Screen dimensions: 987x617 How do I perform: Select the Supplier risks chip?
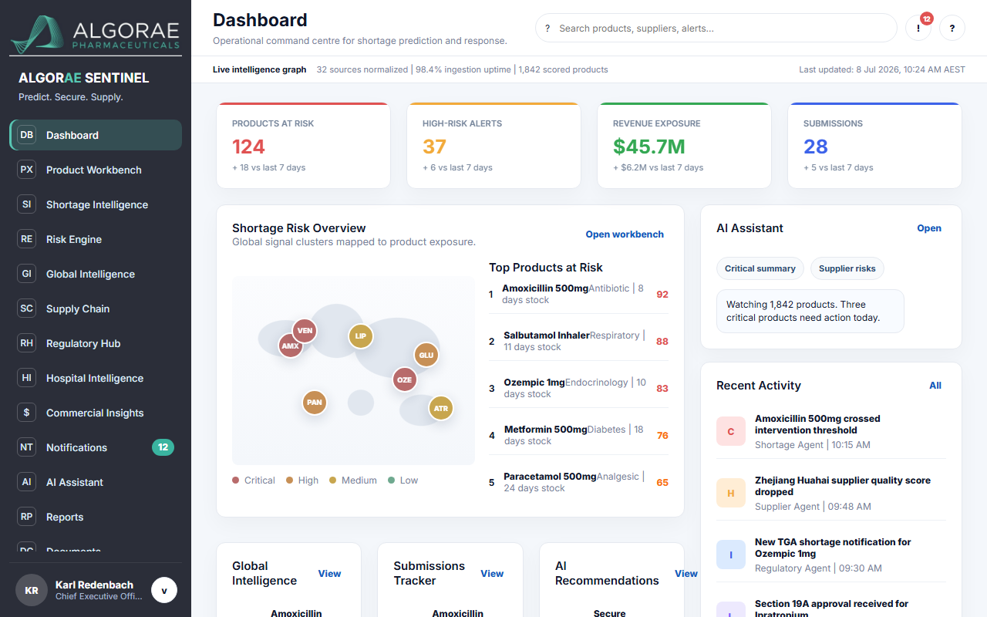click(x=847, y=268)
